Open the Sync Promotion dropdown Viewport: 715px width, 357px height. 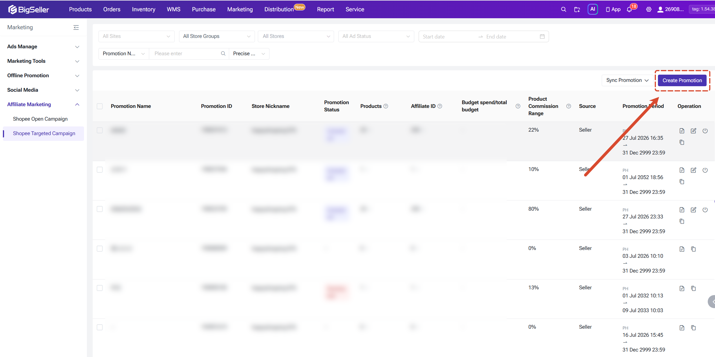627,80
